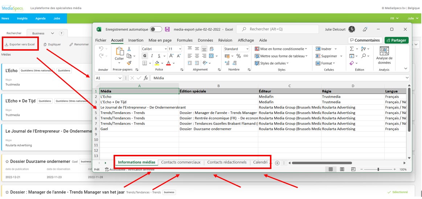Switch to page layout view in status bar
The image size is (422, 199).
pyautogui.click(x=342, y=169)
